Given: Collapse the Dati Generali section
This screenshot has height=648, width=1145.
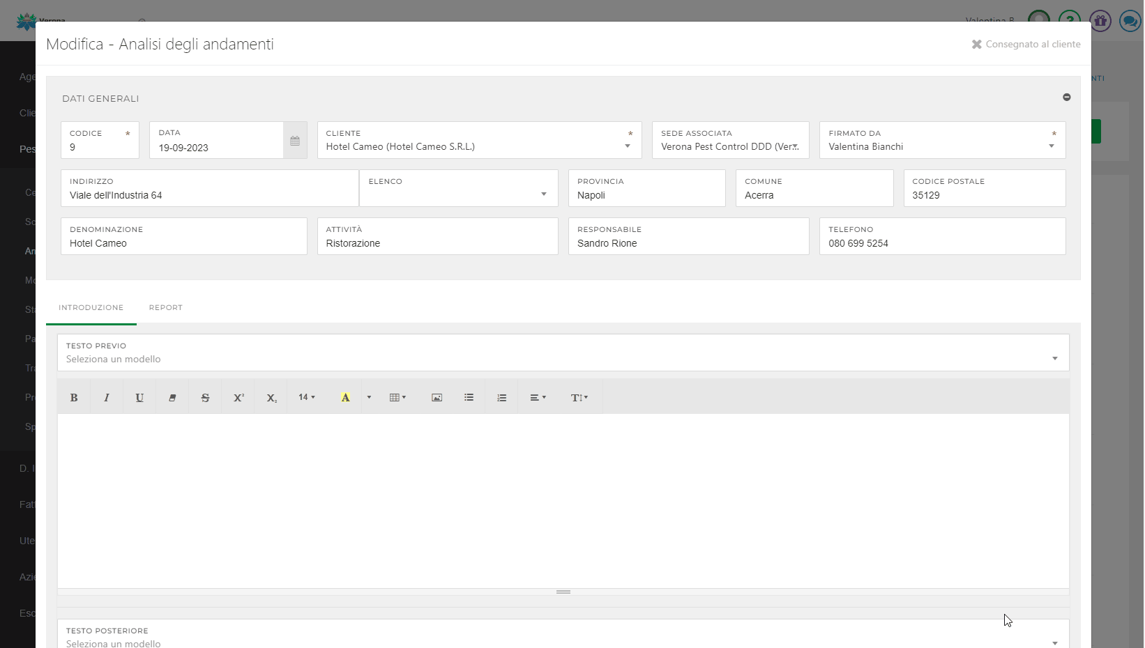Looking at the screenshot, I should 1066,98.
